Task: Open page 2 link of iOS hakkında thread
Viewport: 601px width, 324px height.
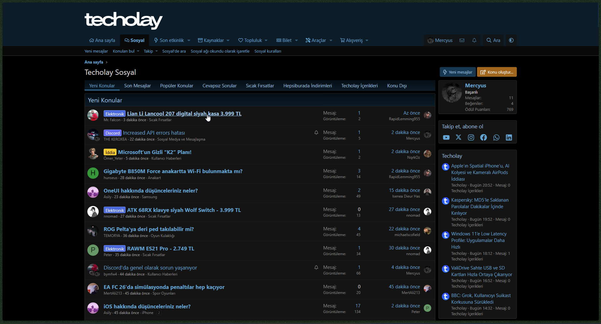Action: tap(159, 313)
